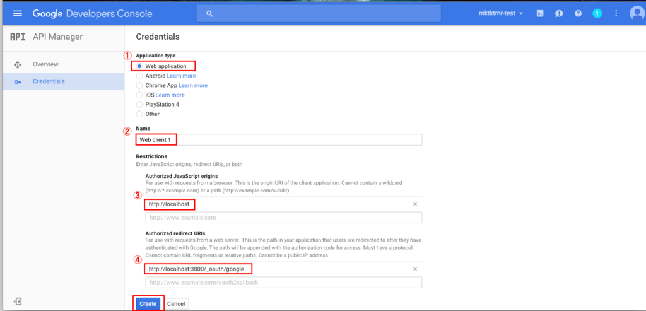Open the mktktmr-test project dropdown

(500, 14)
